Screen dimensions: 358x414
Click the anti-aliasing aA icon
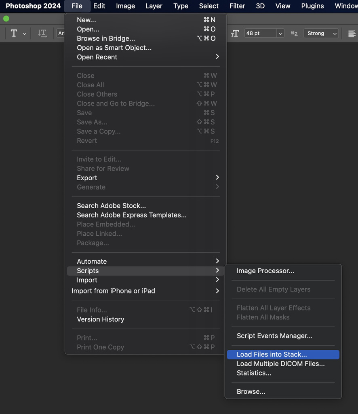294,34
